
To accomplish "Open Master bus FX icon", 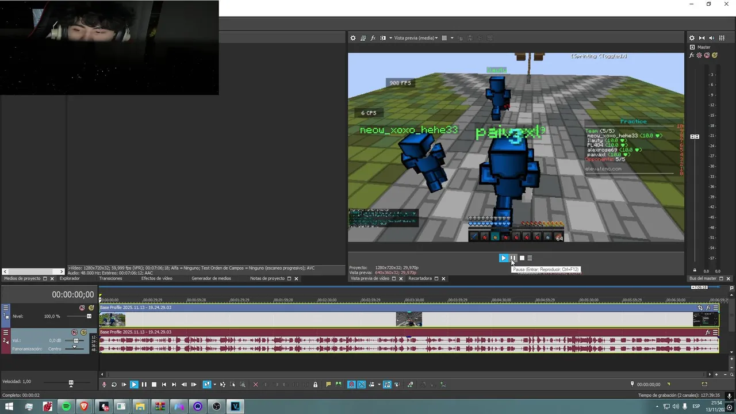I will [692, 55].
